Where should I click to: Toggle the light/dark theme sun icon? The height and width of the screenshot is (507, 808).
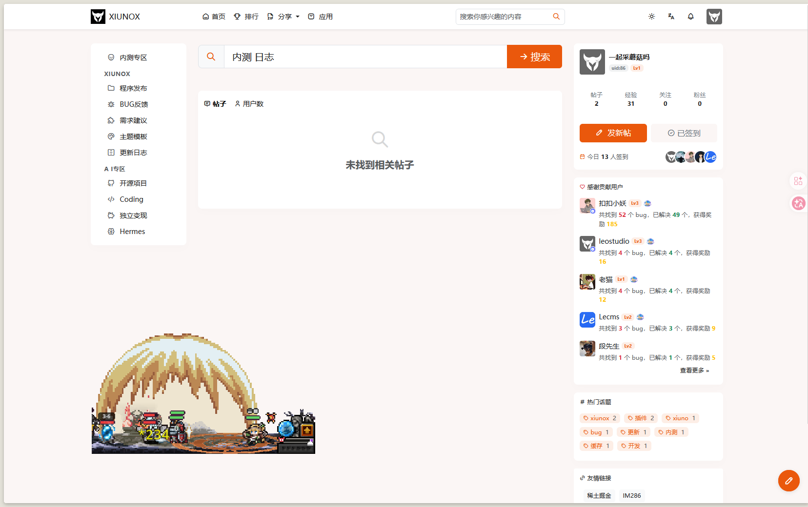pos(651,17)
